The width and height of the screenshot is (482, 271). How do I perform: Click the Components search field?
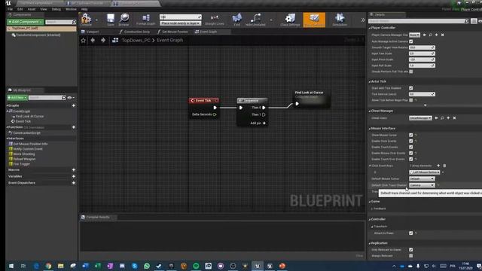pos(60,22)
